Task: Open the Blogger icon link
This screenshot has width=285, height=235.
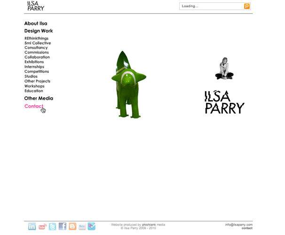Action: (72, 227)
